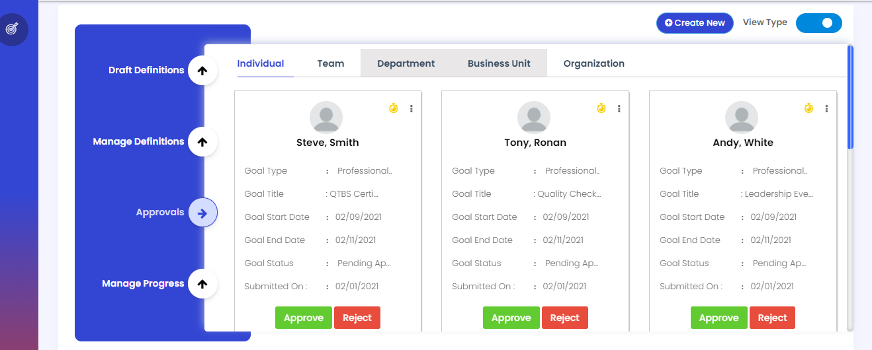Open three-dot menu on Andy White's card
The width and height of the screenshot is (872, 350).
[x=827, y=108]
